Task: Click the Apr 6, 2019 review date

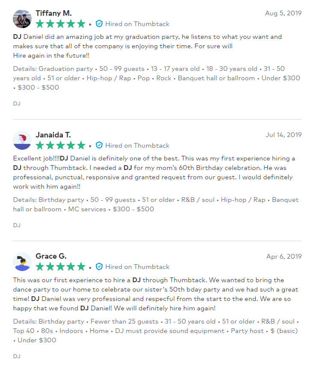Action: pos(284,257)
